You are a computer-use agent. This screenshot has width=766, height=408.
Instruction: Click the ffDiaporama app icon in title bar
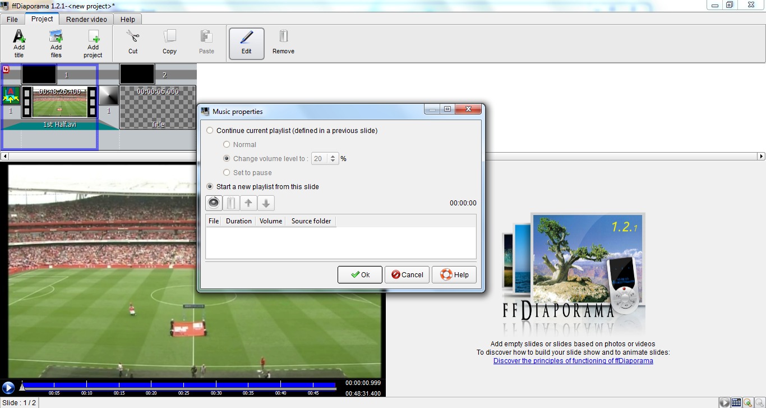coord(5,5)
